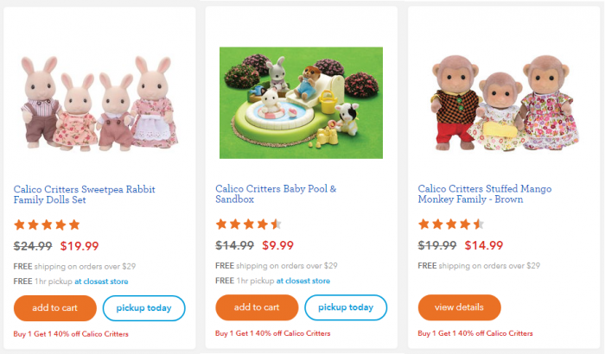Screen dimensions: 605x354
Task: Click the Mango Monkey Buy 1 Get 1 offer
Action: point(474,333)
